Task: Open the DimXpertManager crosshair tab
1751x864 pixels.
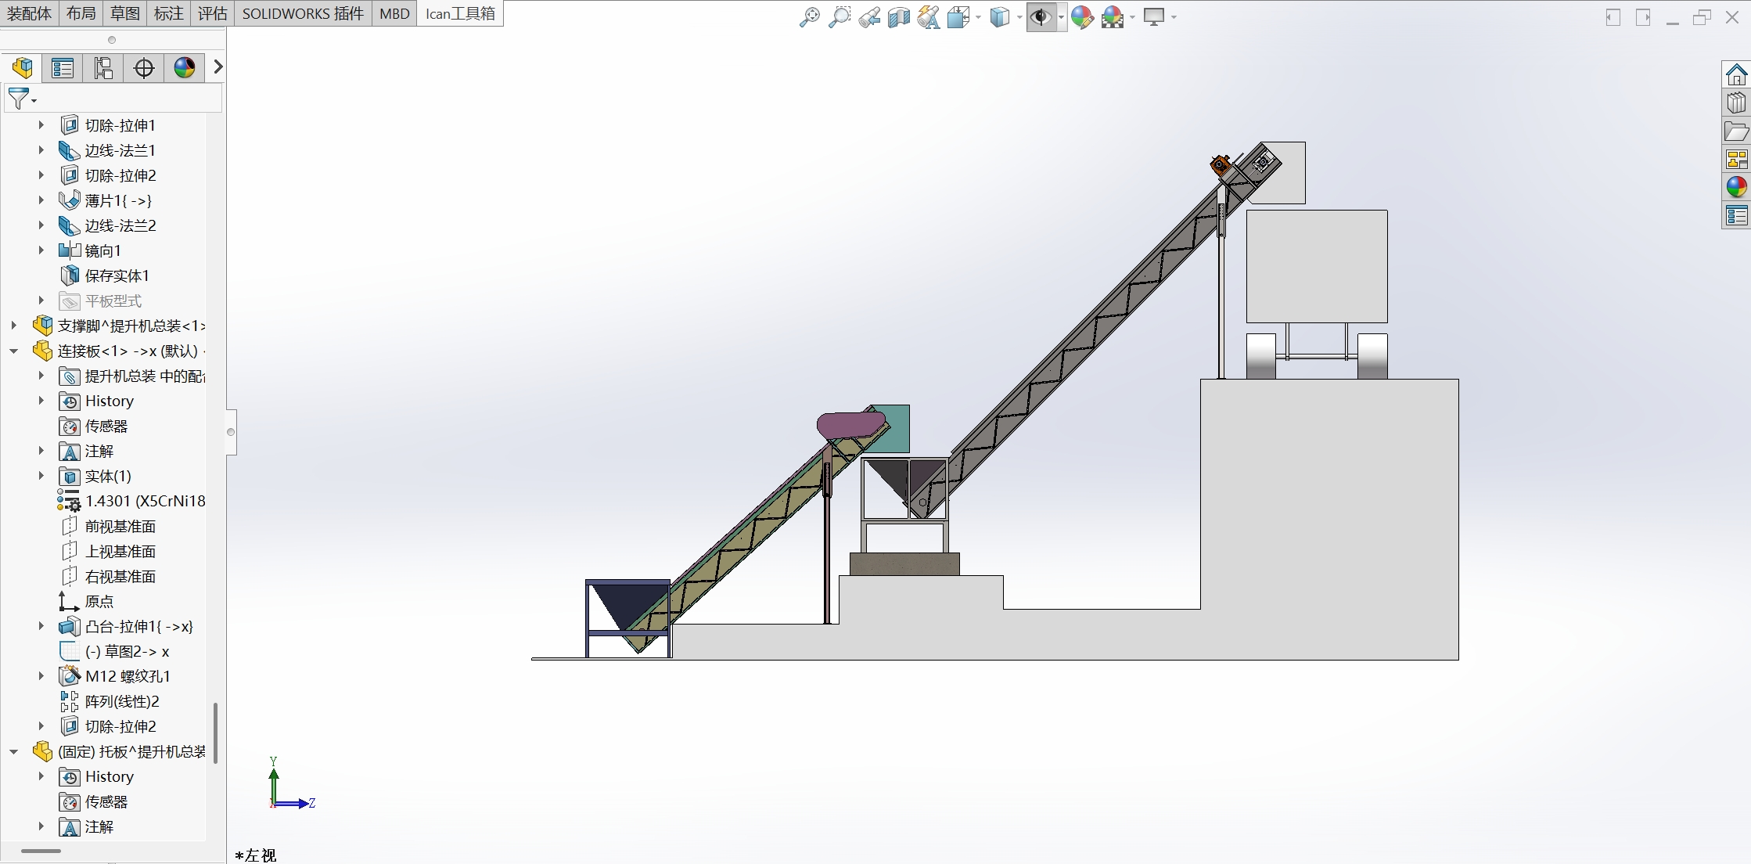Action: pyautogui.click(x=144, y=68)
